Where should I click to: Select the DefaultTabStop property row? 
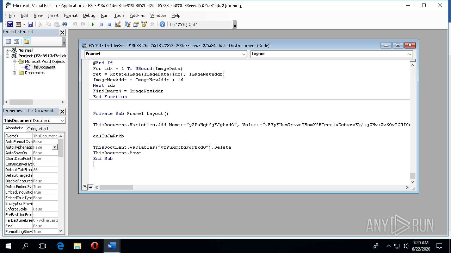pos(31,170)
